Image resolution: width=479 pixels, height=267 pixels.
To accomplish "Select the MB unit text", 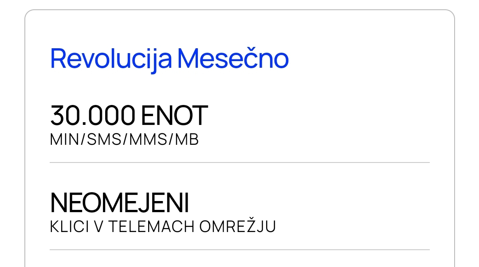I will point(187,139).
